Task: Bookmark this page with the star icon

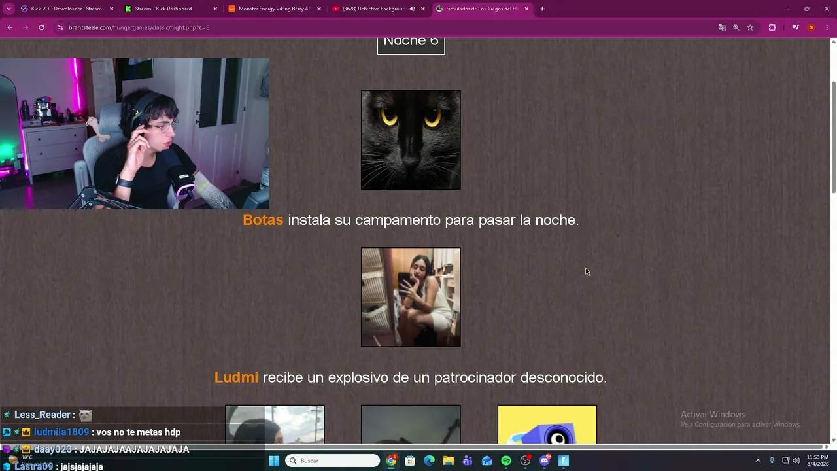Action: pyautogui.click(x=750, y=27)
